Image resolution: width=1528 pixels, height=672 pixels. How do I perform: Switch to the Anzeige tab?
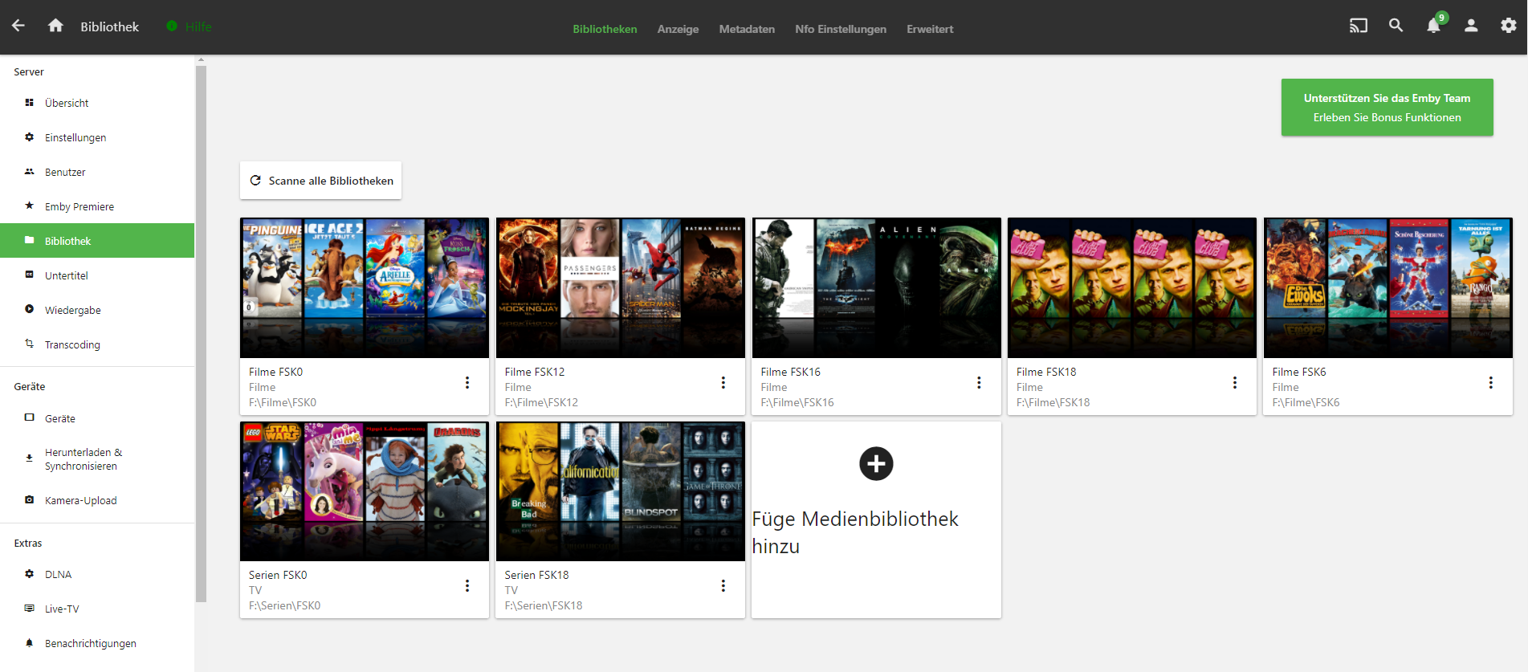[x=678, y=29]
